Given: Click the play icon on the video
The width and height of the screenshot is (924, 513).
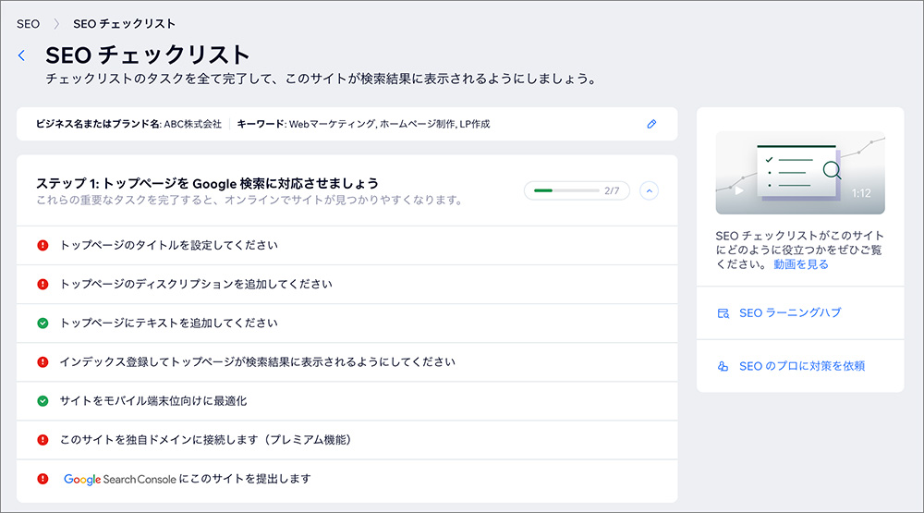Looking at the screenshot, I should click(739, 190).
